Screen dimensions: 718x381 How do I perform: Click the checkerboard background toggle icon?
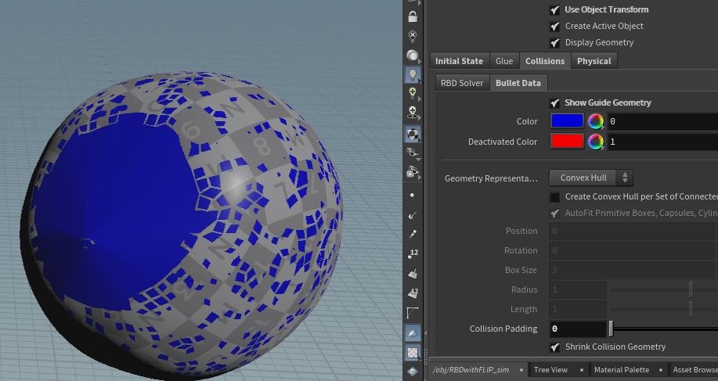tap(413, 353)
